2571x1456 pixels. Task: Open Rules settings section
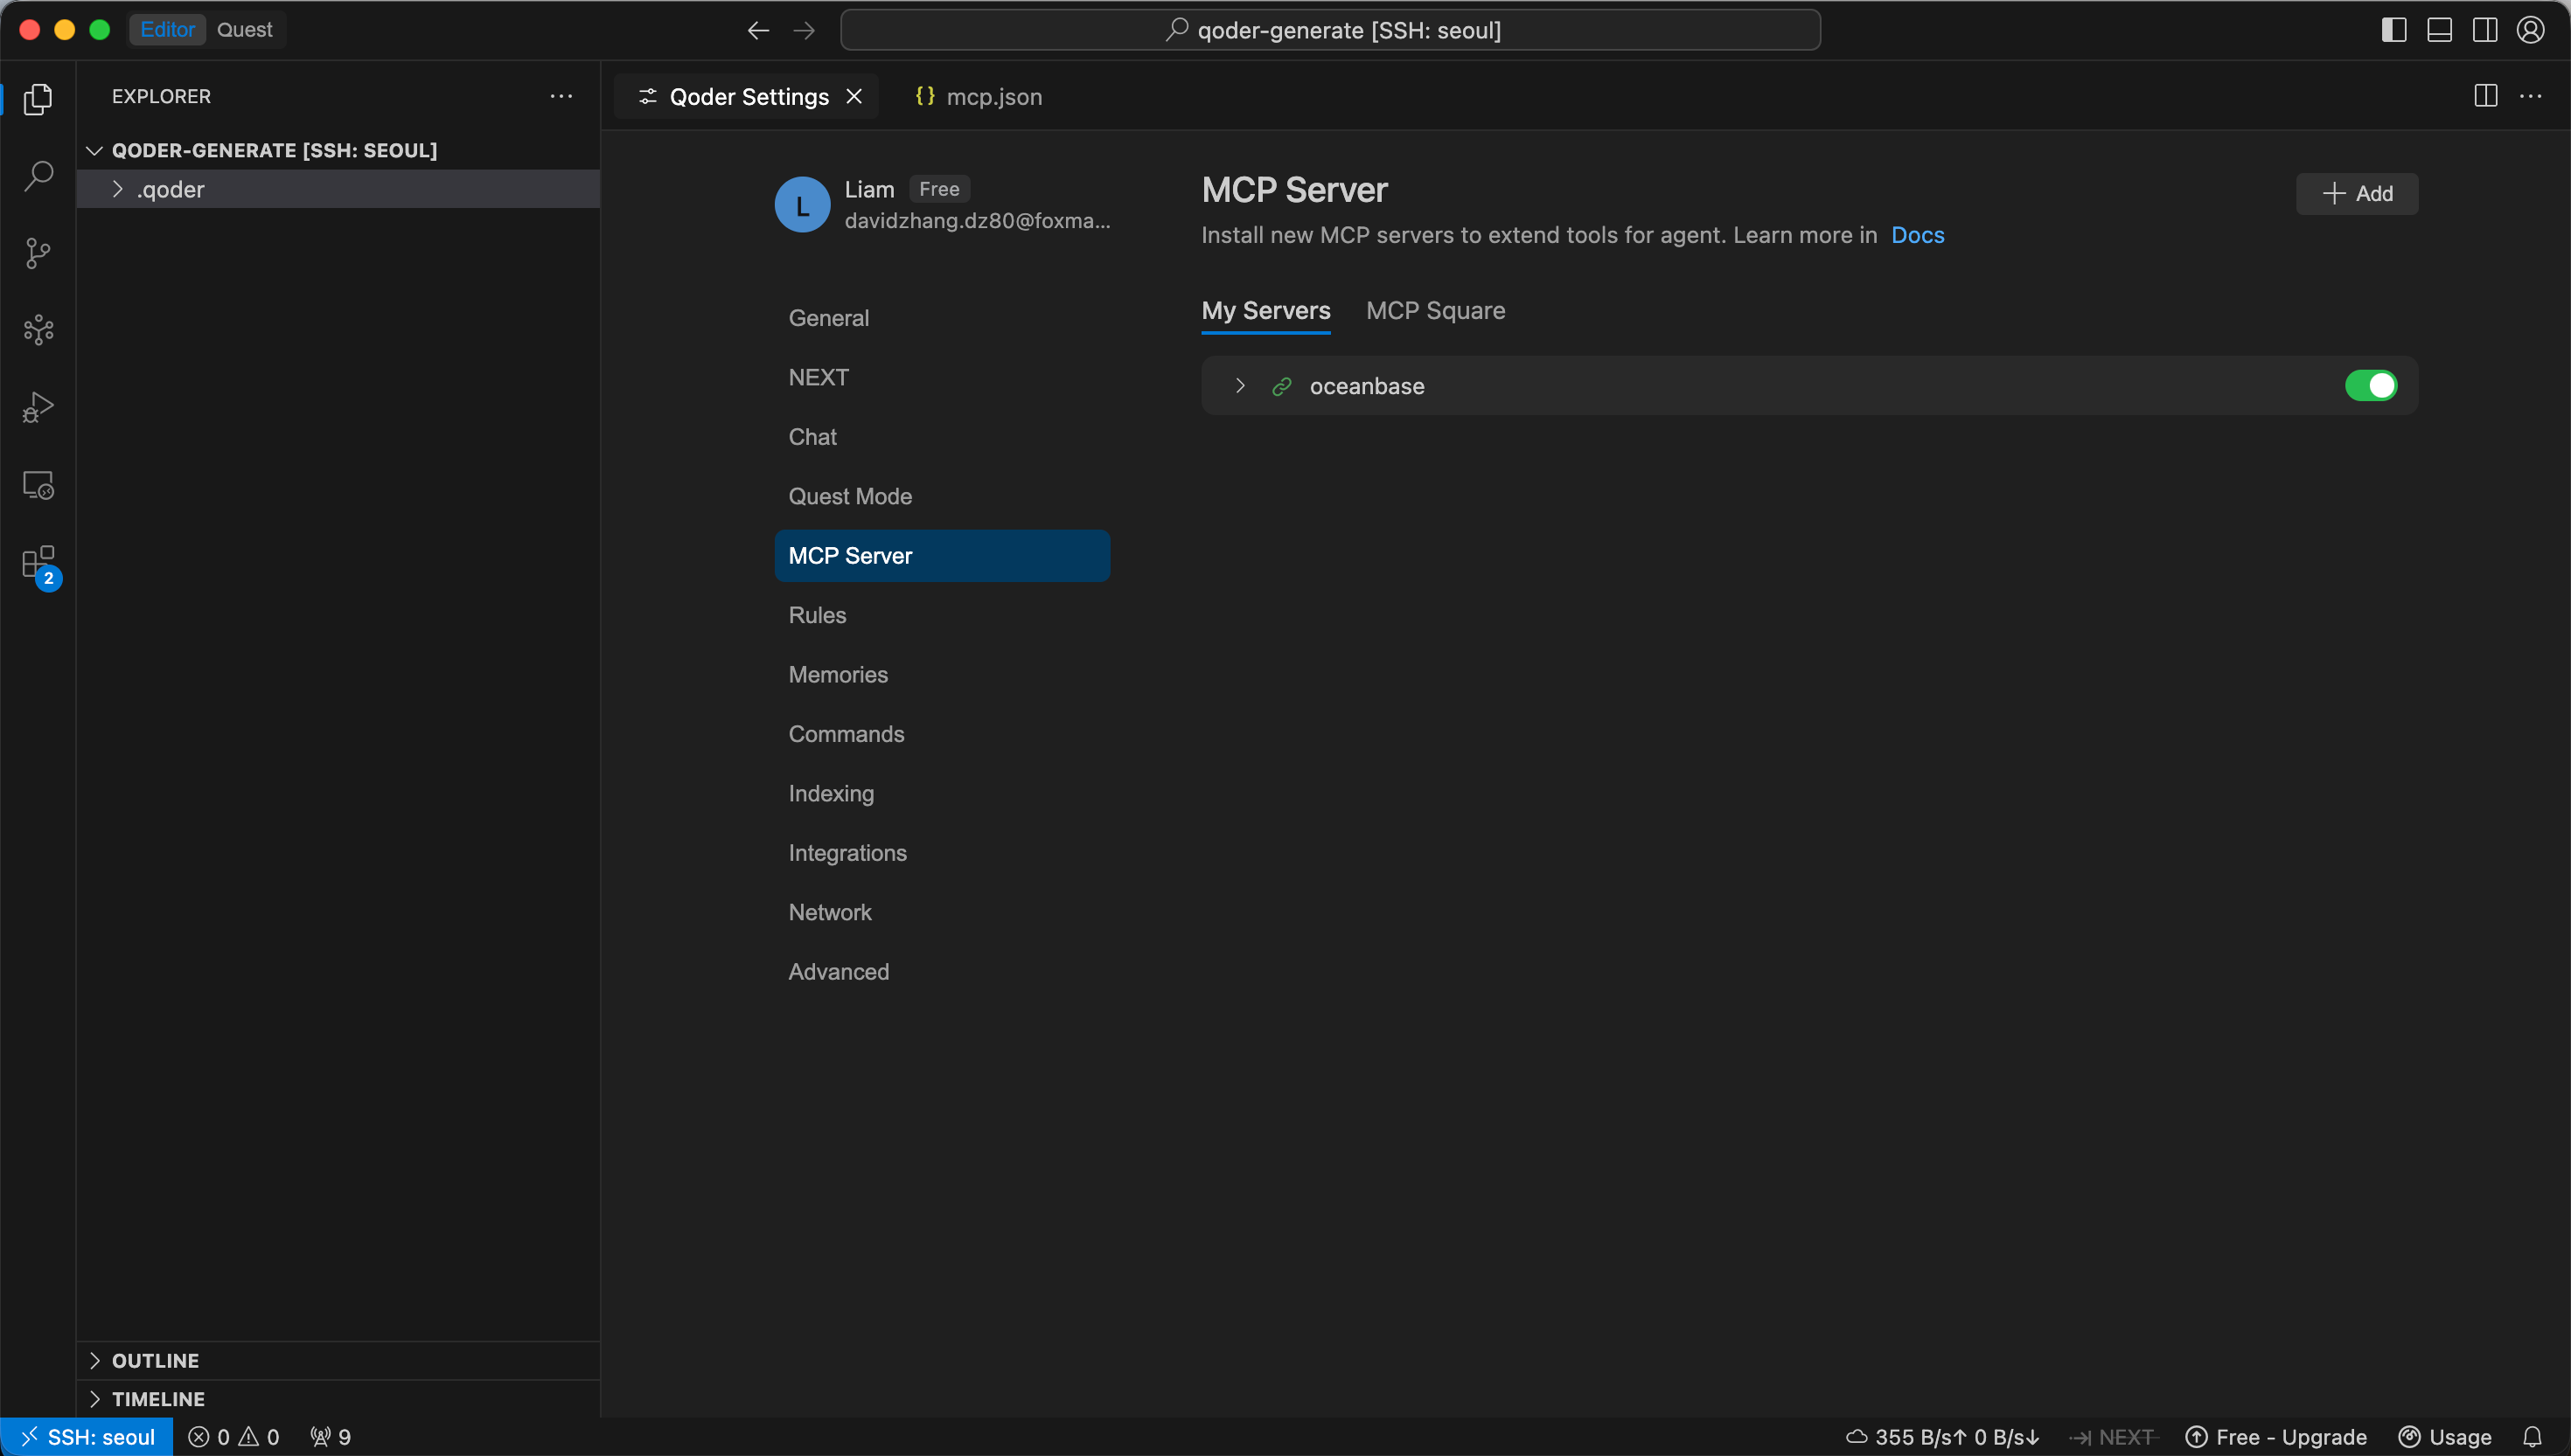tap(941, 615)
